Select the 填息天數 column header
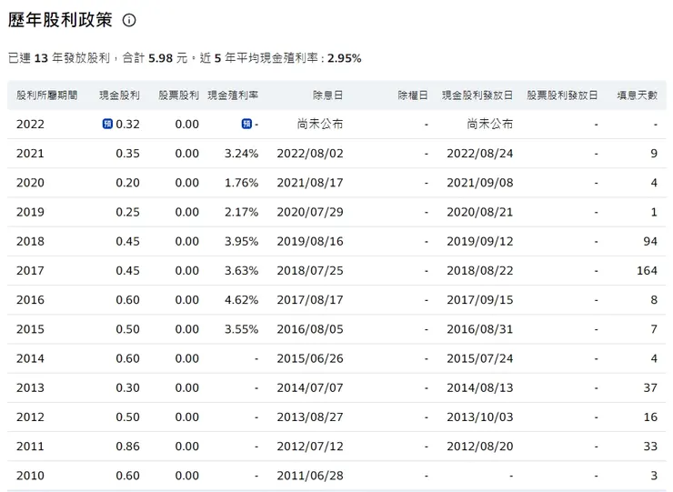Image resolution: width=673 pixels, height=492 pixels. click(637, 95)
